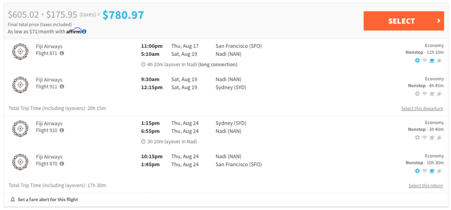Click meal icon for Flight 871

(x=432, y=60)
